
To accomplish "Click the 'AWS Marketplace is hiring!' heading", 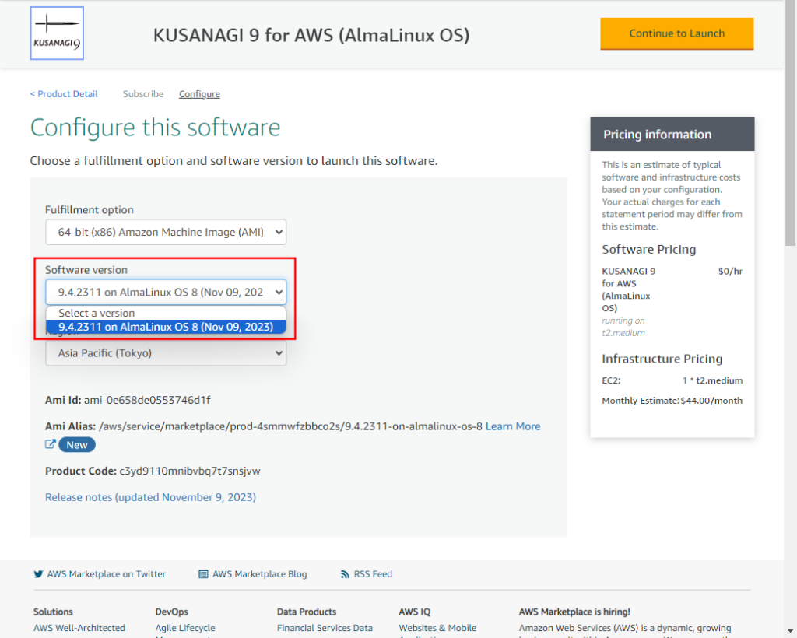I will (x=574, y=612).
